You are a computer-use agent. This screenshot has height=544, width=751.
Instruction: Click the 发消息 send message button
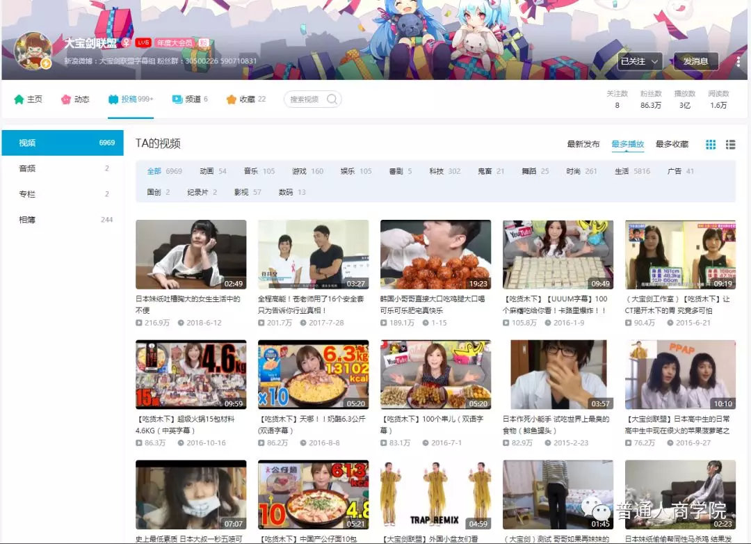[695, 61]
